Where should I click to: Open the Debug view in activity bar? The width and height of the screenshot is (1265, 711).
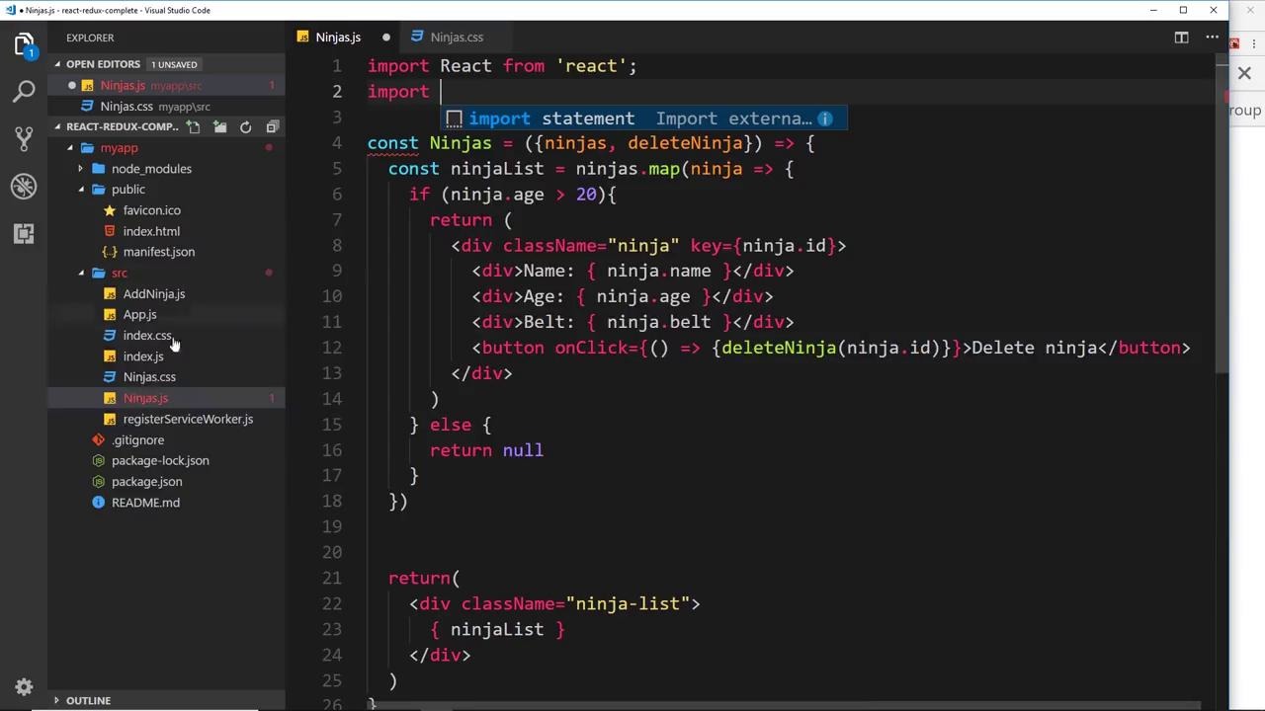pyautogui.click(x=25, y=186)
